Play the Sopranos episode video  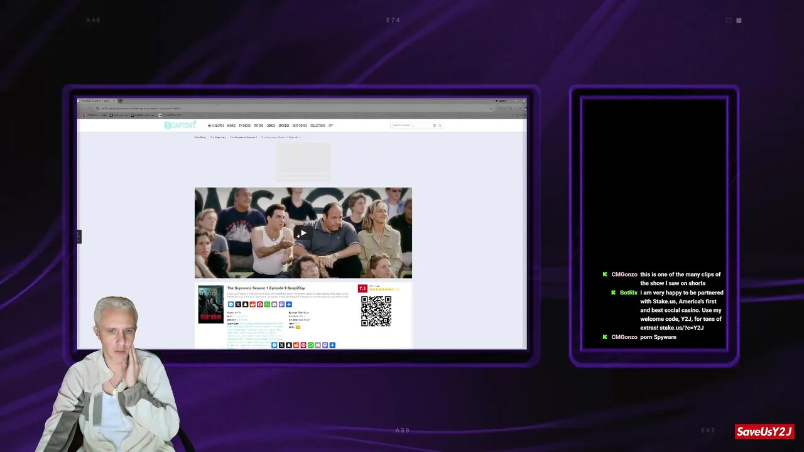[x=303, y=233]
